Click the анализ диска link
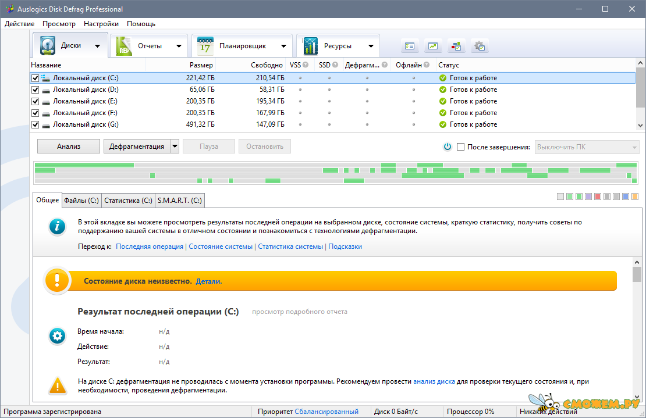Viewport: 646px width, 418px height. click(x=434, y=381)
